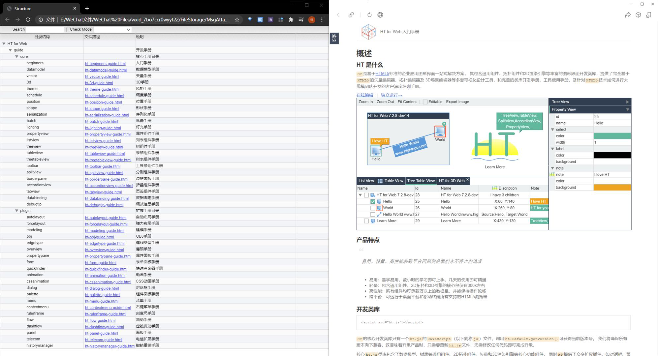
Task: Reload the Structure page in Chrome
Action: point(28,20)
